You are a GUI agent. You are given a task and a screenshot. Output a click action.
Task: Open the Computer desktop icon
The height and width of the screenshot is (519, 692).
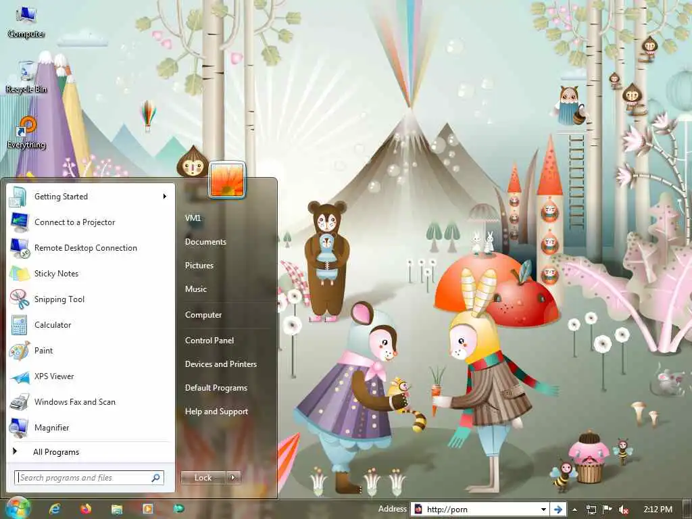point(26,22)
